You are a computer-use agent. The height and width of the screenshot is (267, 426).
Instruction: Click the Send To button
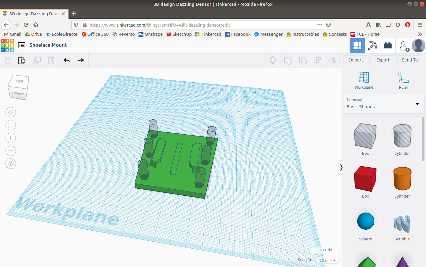click(x=410, y=60)
